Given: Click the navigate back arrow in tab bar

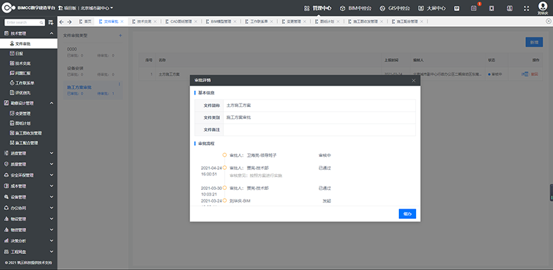Looking at the screenshot, I should click(62, 22).
